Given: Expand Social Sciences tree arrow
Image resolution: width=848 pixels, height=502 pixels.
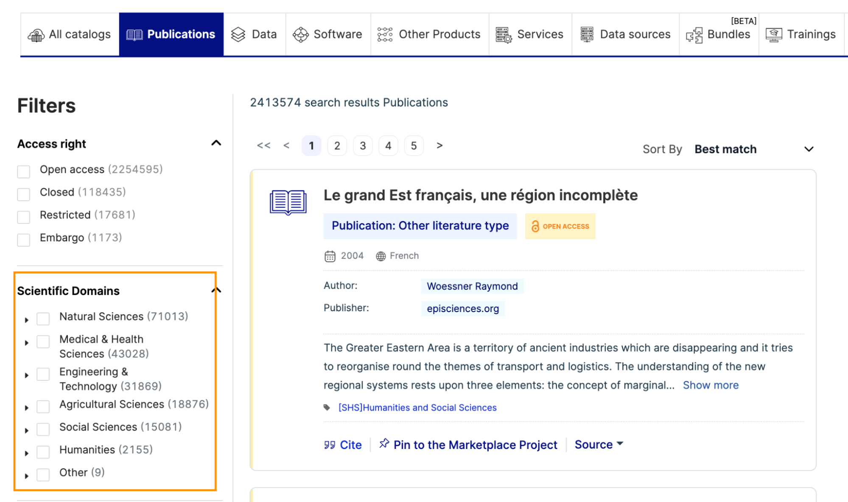Looking at the screenshot, I should click(x=27, y=431).
